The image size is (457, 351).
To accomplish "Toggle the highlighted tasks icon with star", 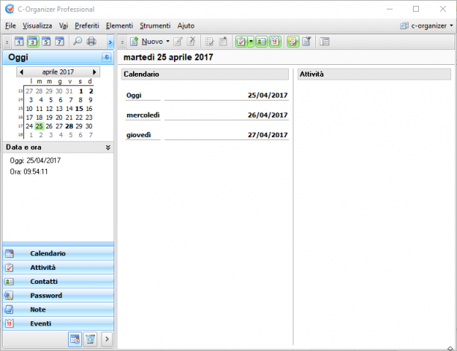I will pos(293,42).
